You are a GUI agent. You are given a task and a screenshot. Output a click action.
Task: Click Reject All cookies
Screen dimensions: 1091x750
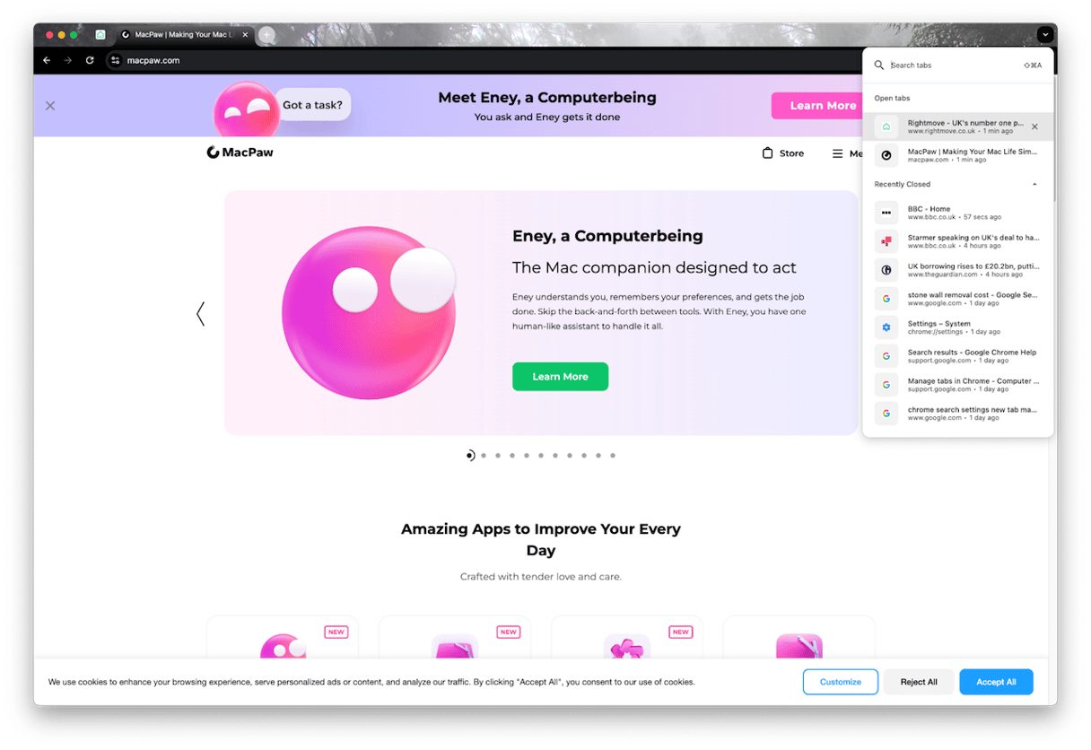(919, 682)
